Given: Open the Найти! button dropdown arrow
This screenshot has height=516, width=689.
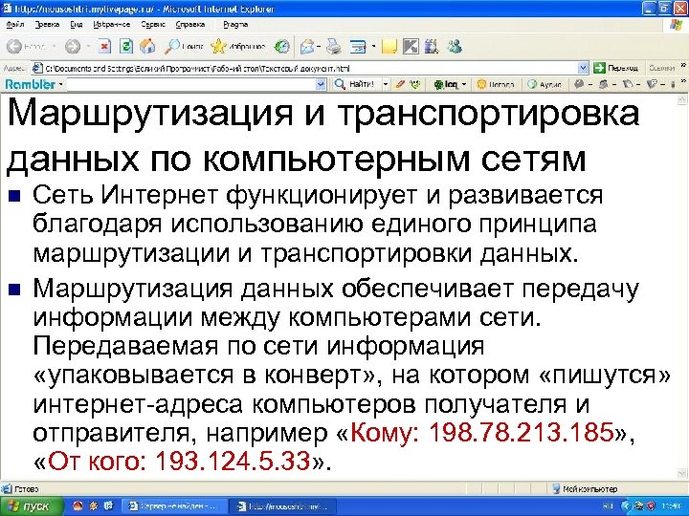Looking at the screenshot, I should click(x=386, y=84).
